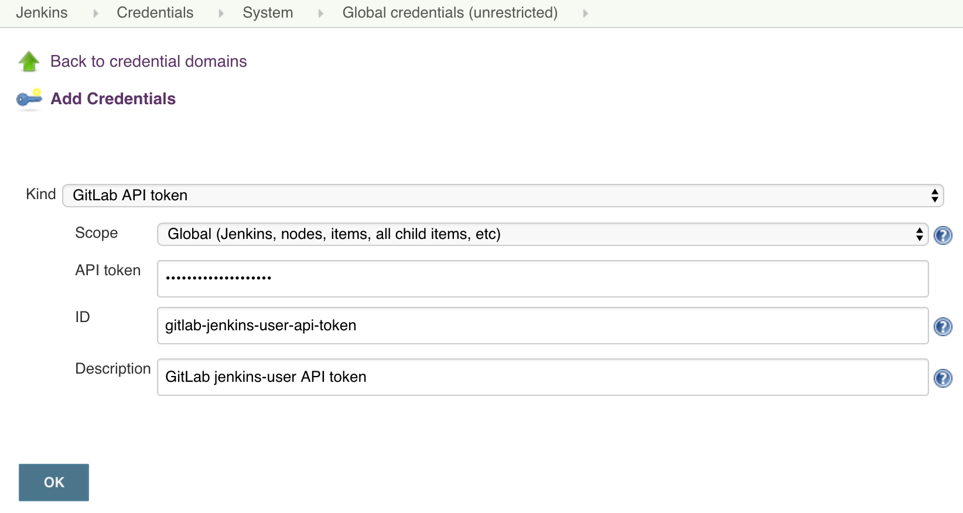Viewport: 963px width, 513px height.
Task: Open the Scope dropdown set to Global
Action: 542,234
